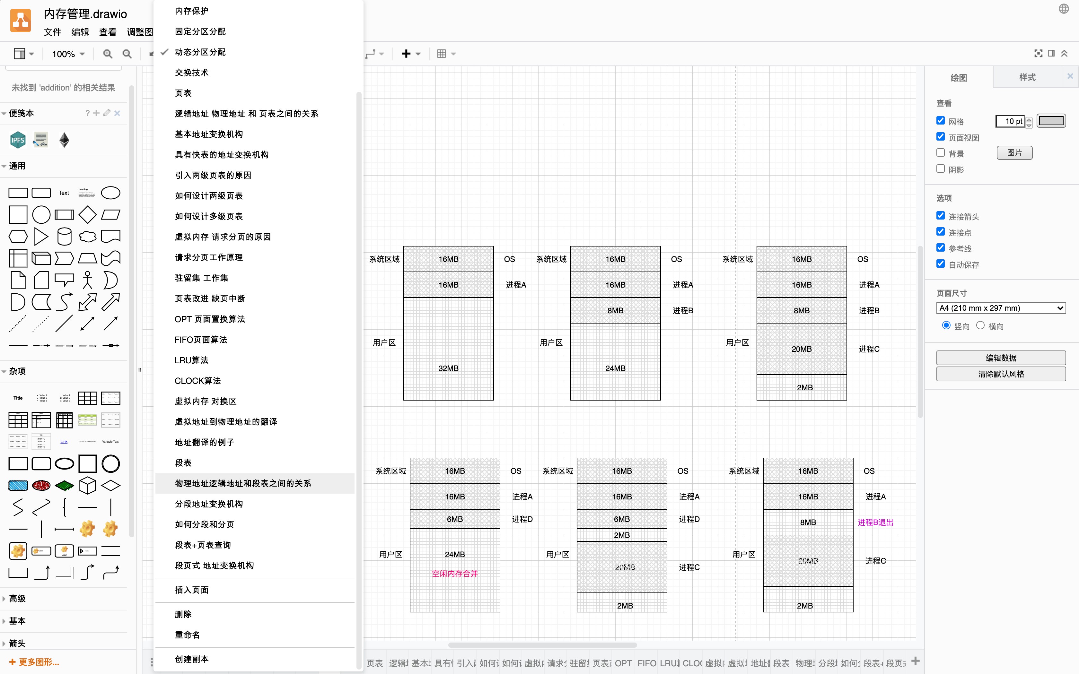The width and height of the screenshot is (1079, 674).
Task: Click the grid color swatch
Action: tap(1051, 121)
